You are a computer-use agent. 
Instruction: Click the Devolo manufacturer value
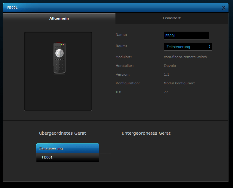170,66
